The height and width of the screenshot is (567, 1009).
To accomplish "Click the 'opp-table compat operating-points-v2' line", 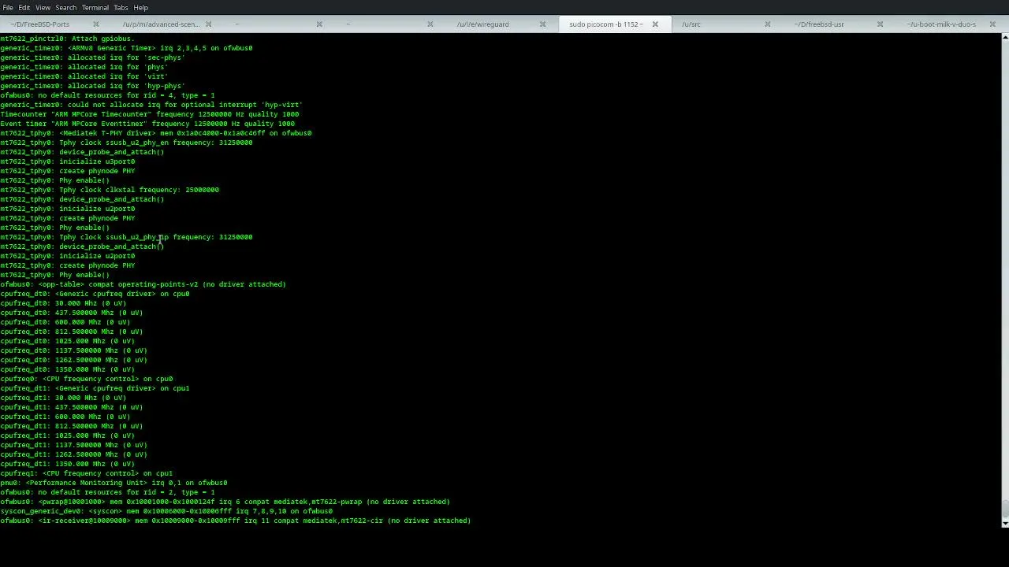I will 143,284.
